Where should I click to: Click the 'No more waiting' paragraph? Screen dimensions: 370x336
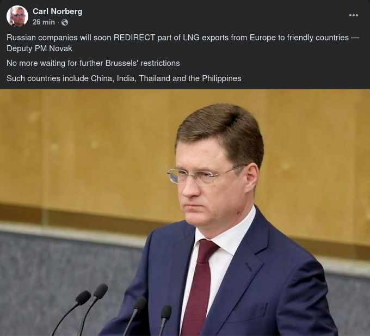(93, 63)
